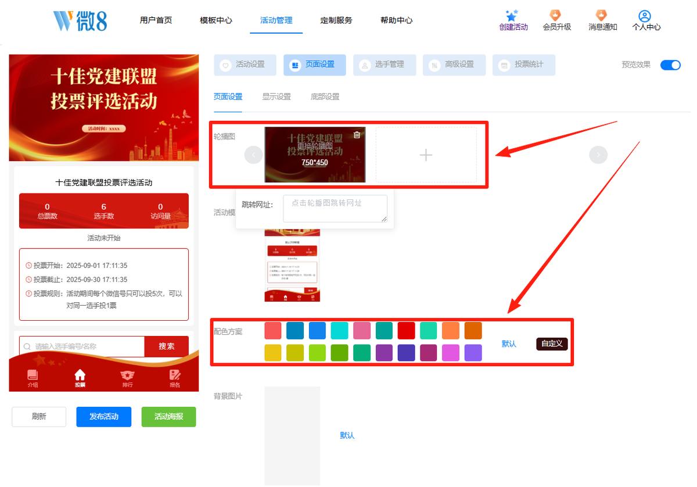Open the 显示设置 sub-tab

click(x=276, y=97)
